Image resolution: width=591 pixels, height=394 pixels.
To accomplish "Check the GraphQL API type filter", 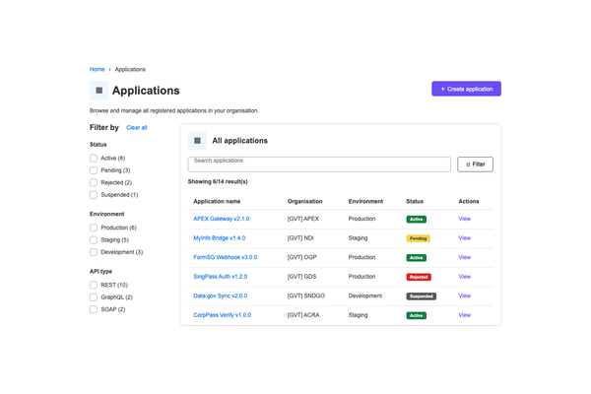I will pos(94,297).
